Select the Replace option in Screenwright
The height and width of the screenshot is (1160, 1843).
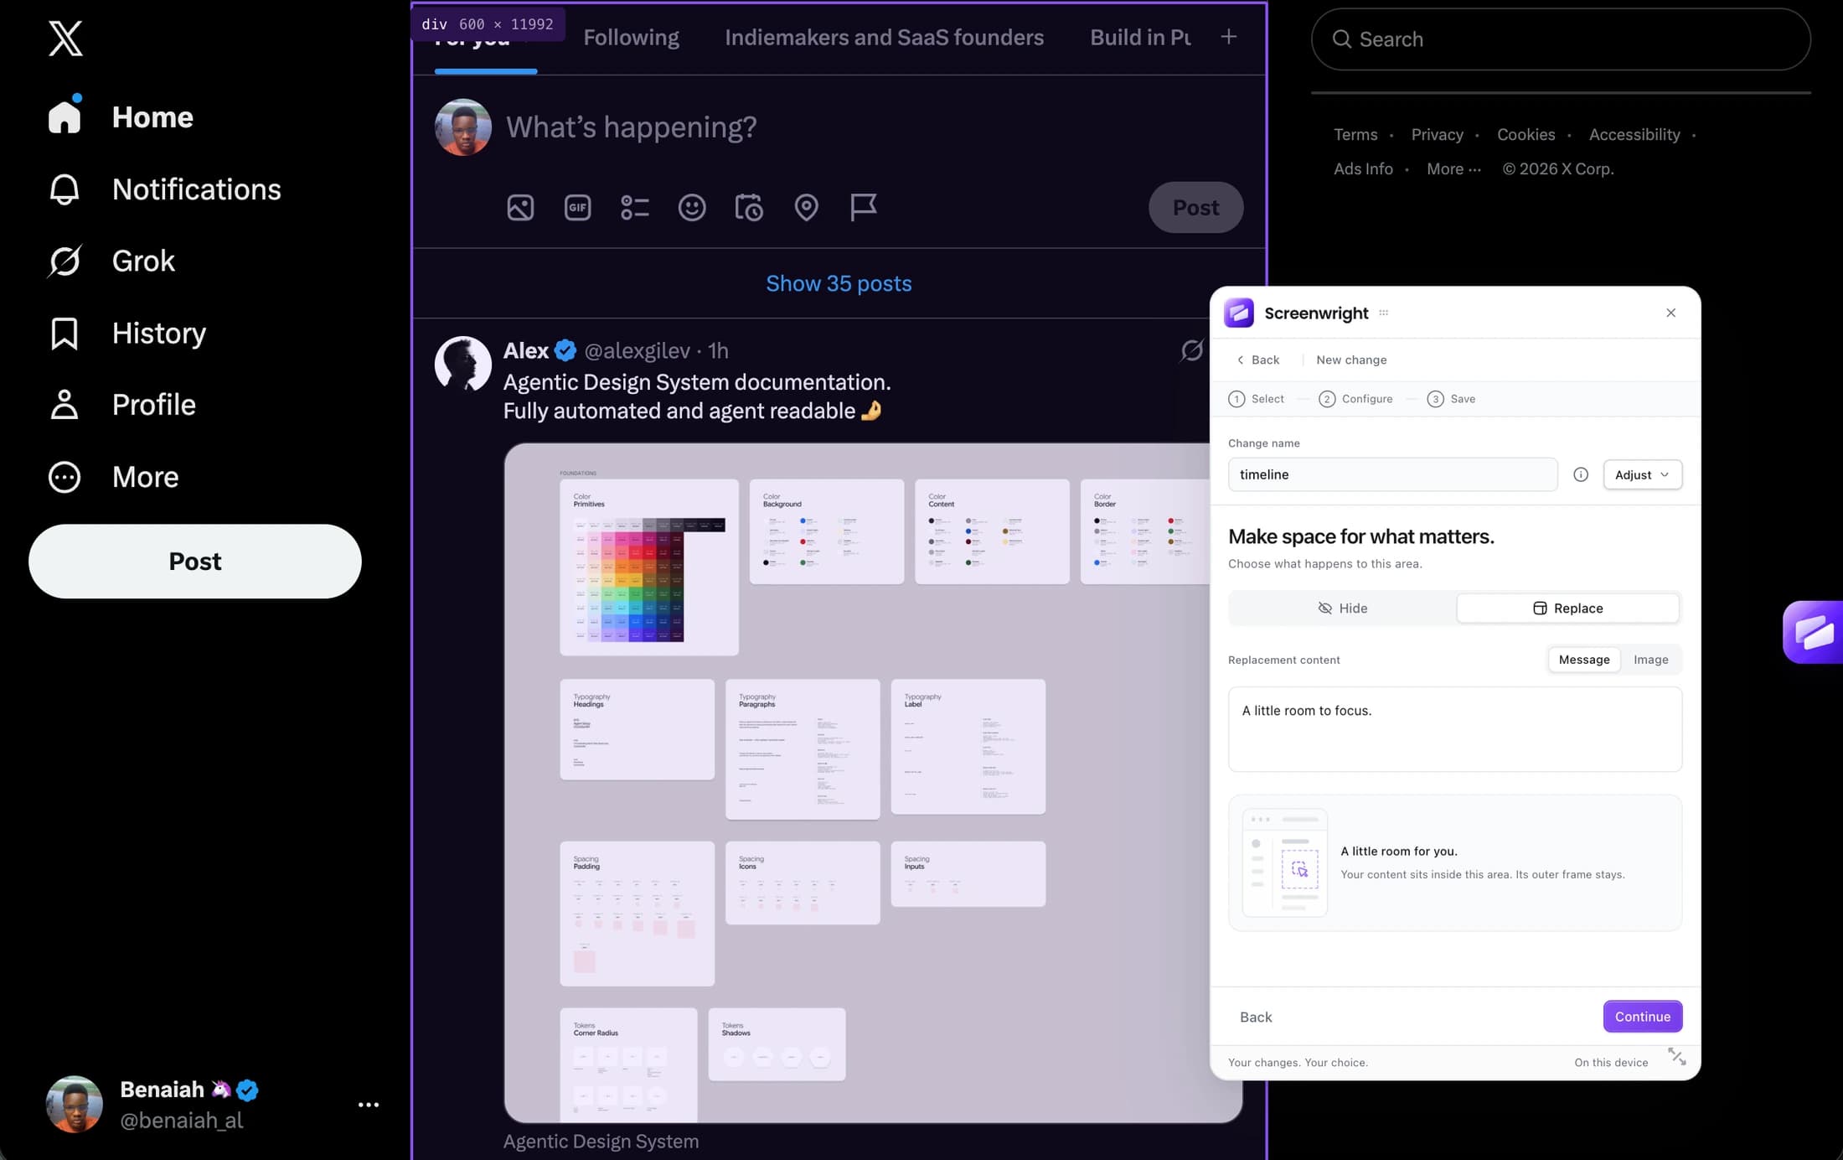click(1568, 608)
